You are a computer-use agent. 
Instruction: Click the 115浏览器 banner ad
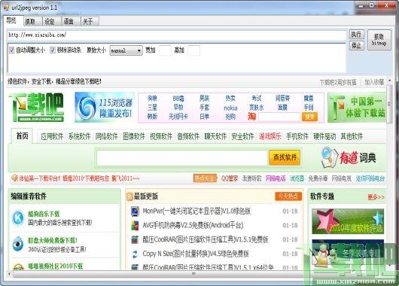pos(105,108)
